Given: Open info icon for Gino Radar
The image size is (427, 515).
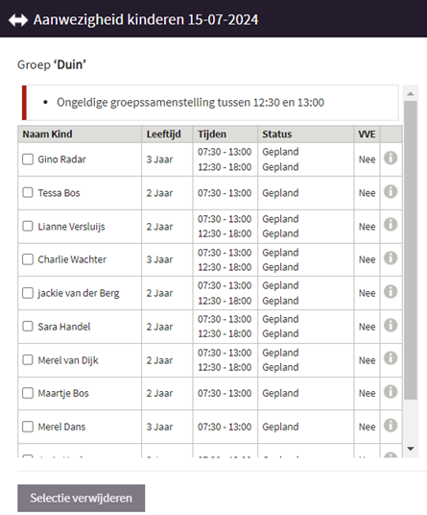Looking at the screenshot, I should pyautogui.click(x=391, y=158).
